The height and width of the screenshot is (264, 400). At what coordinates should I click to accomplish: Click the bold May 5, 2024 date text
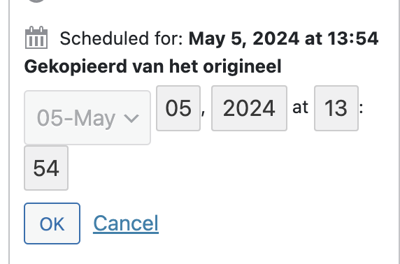click(244, 39)
